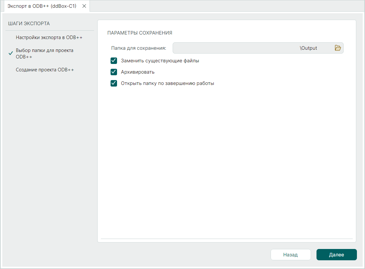The height and width of the screenshot is (269, 365).
Task: Select step Выбор папки для проекта ODB++
Action: tap(45, 54)
